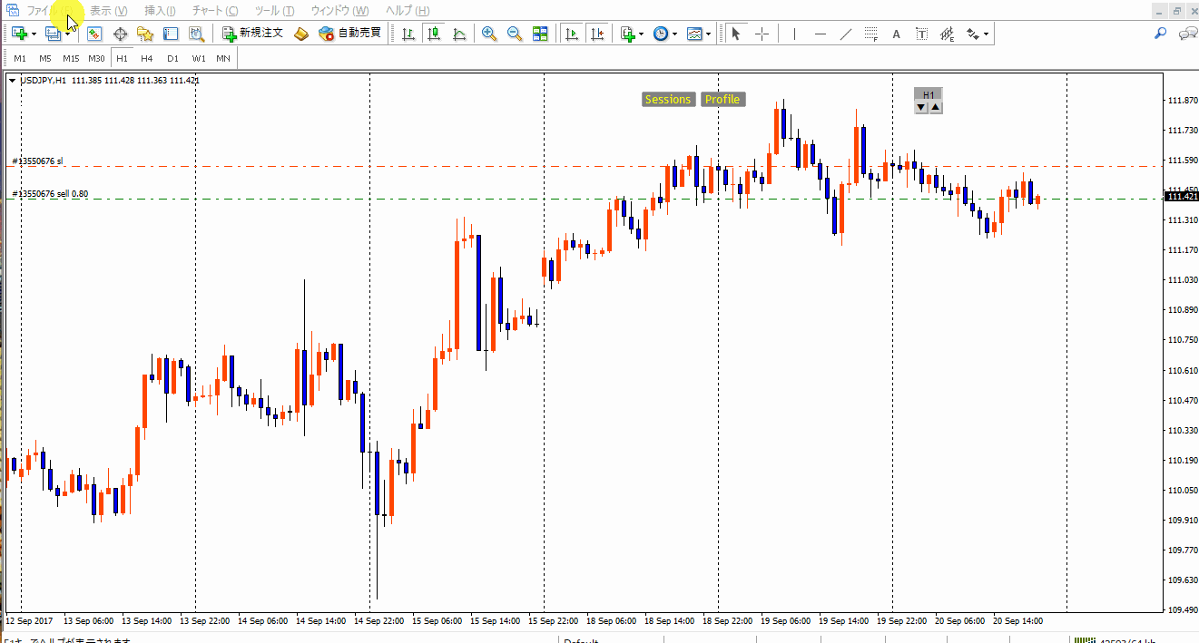Select the crosshair tool

click(x=762, y=34)
